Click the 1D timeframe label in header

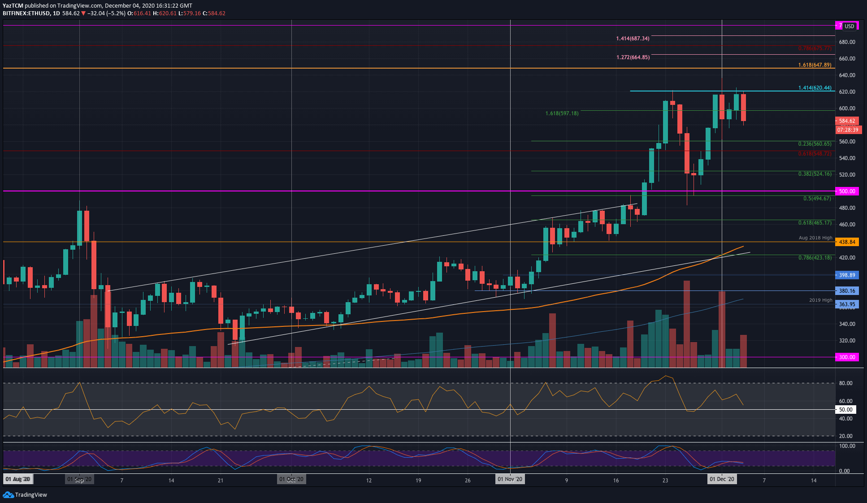(56, 13)
